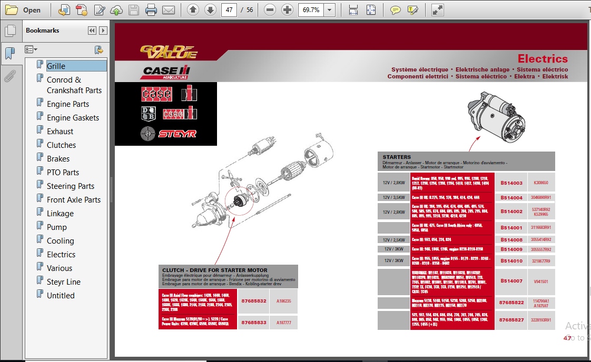Click the bookmark icon beside Cooling

(40, 239)
